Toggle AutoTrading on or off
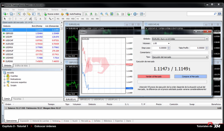 pos(73,14)
